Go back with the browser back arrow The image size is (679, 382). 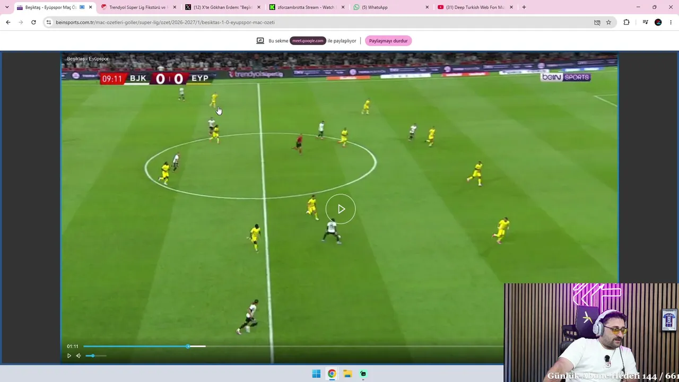tap(8, 22)
